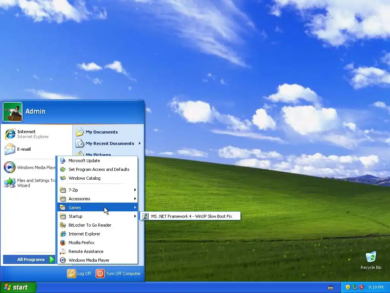Viewport: 390px width, 293px height.
Task: Click Set Program Access and Defaults icon
Action: click(63, 169)
